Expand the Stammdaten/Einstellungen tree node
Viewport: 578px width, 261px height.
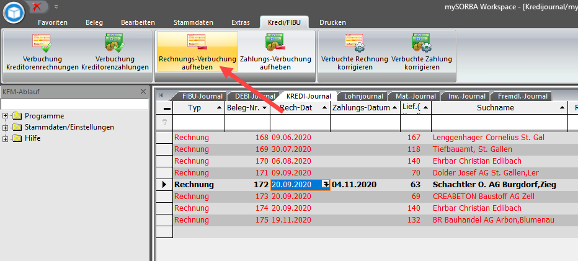pyautogui.click(x=5, y=128)
